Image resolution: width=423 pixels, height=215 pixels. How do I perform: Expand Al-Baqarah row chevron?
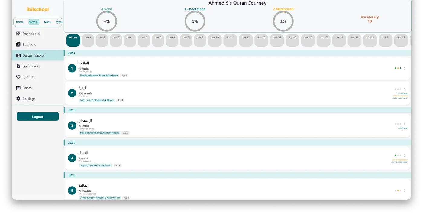405,89
